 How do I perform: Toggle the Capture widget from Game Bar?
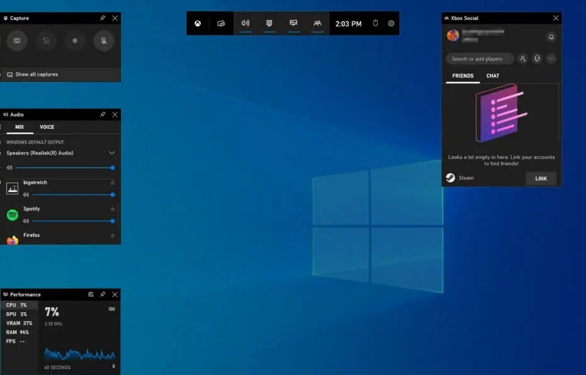[269, 23]
